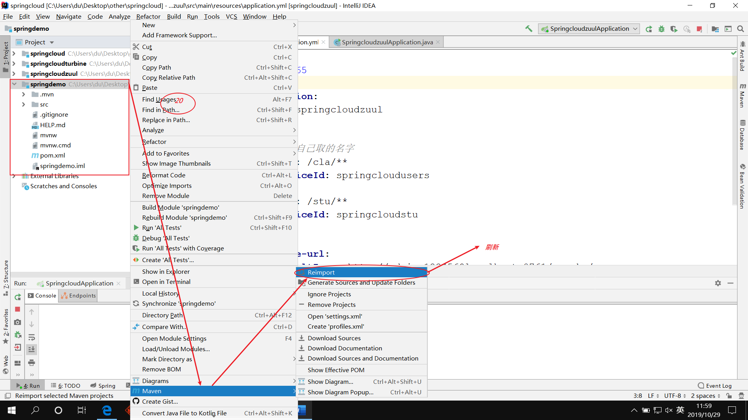Screen dimensions: 748x420
Task: Stop the process in the Run panel
Action: 18,309
